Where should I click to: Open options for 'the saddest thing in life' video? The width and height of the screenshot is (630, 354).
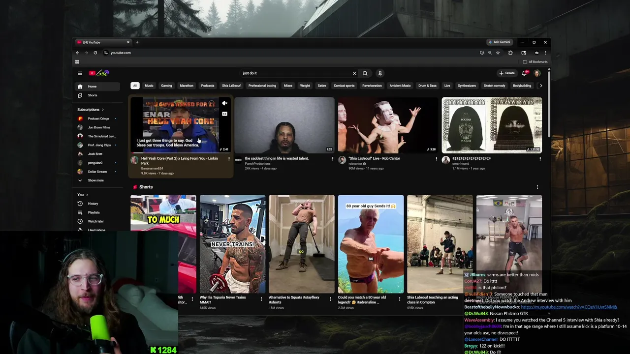click(x=332, y=159)
